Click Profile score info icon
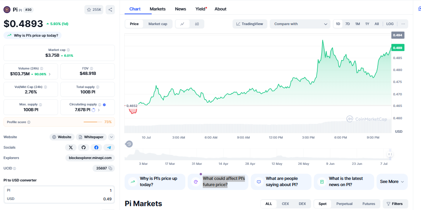This screenshot has height=210, width=421. 29,122
